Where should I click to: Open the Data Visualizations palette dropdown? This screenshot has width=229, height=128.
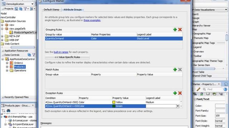(x=226, y=10)
